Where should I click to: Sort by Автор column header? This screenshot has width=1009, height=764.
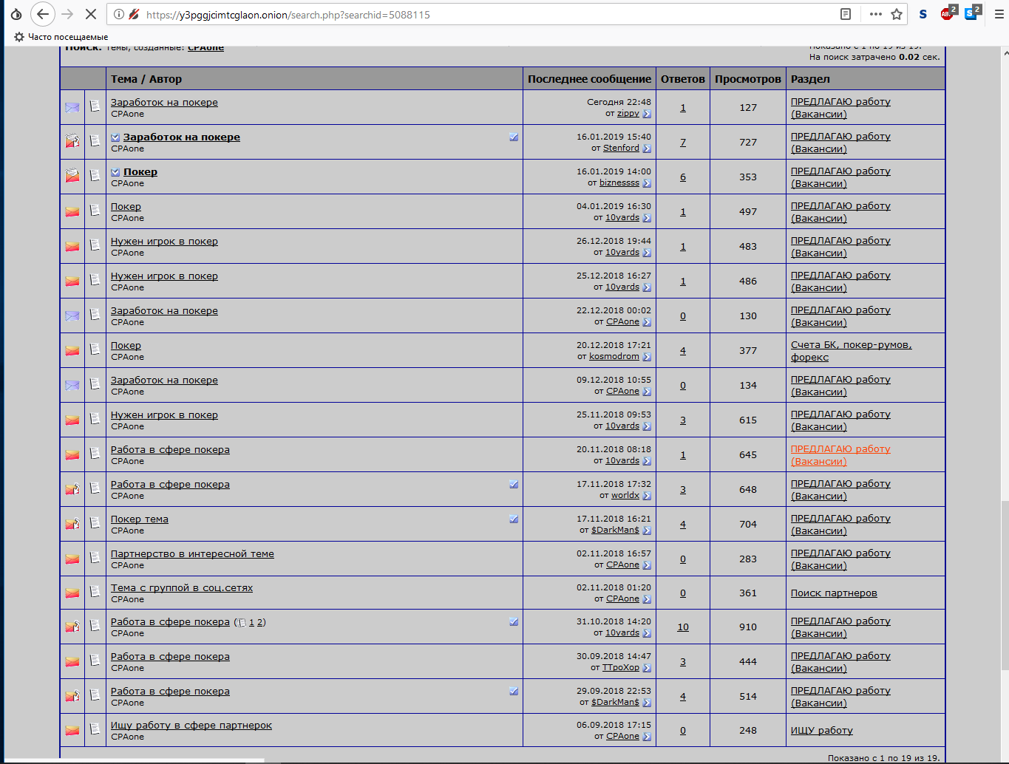[x=166, y=79]
